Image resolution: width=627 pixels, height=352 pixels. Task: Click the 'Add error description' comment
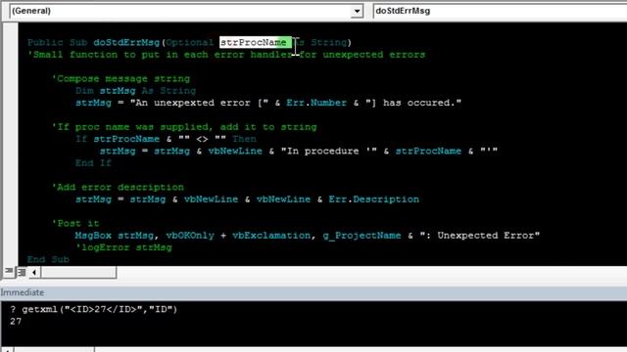tap(118, 187)
